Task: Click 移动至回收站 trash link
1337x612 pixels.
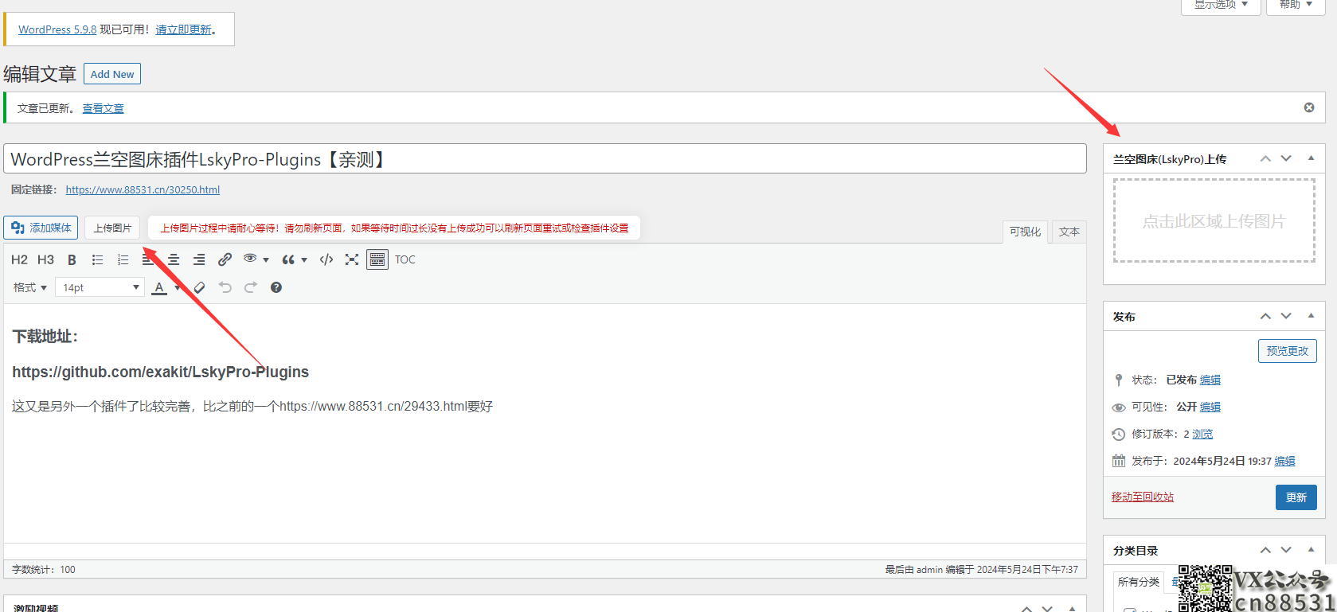Action: pyautogui.click(x=1143, y=497)
